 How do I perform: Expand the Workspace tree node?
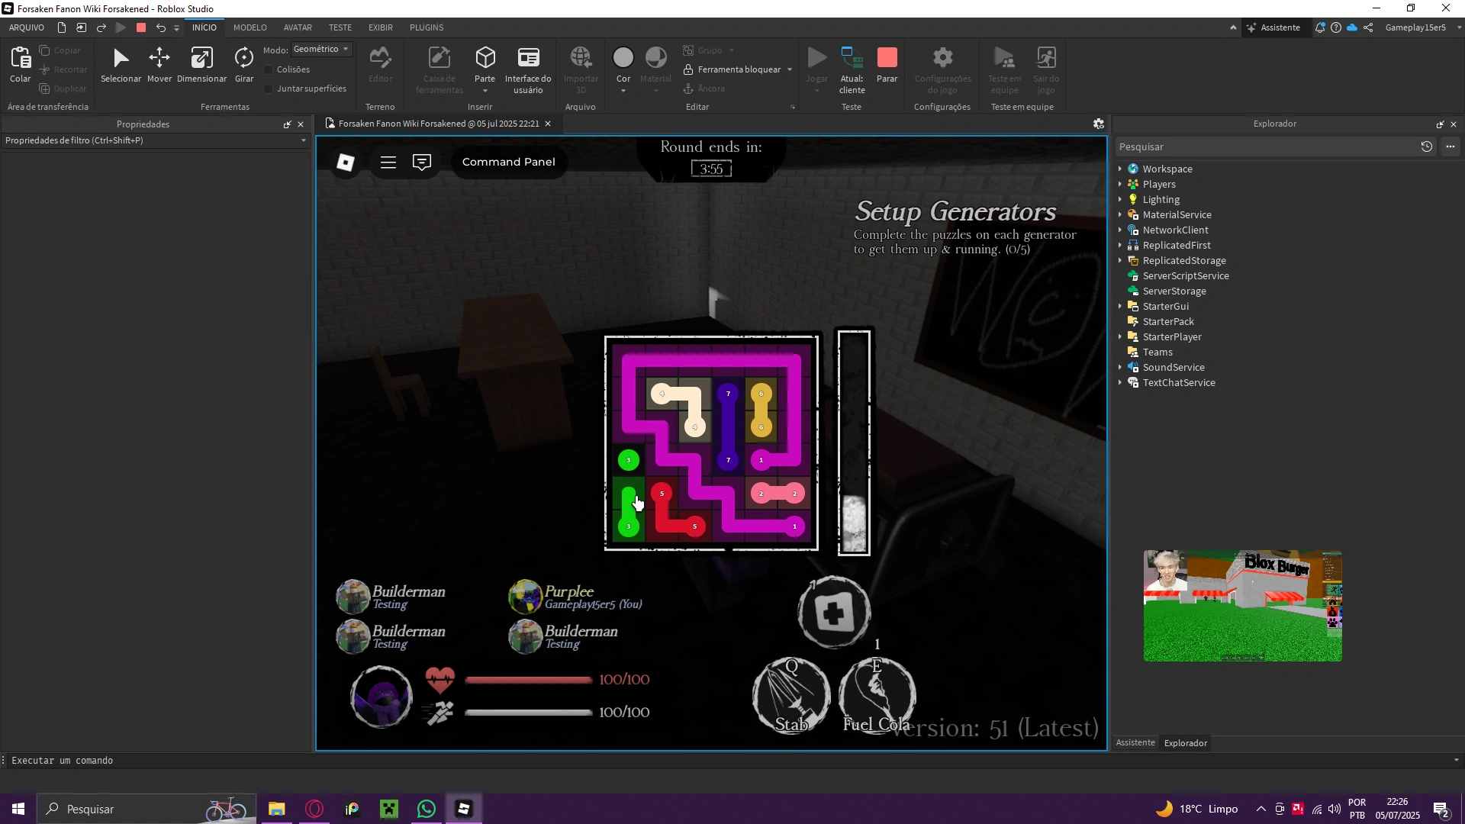pos(1120,169)
